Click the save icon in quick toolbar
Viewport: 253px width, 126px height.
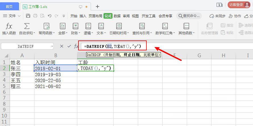(x=28, y=16)
